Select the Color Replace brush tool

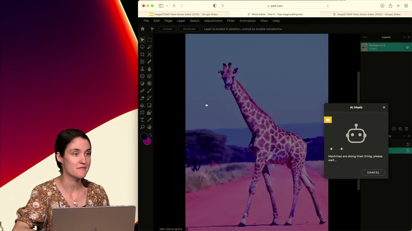149,98
